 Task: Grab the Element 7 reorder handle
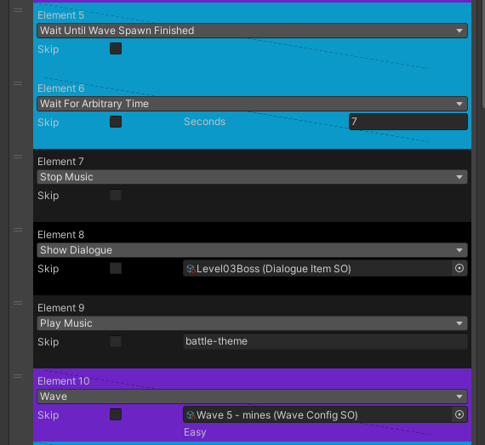[18, 157]
